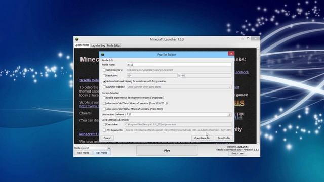The image size is (324, 182).
Task: Close the Profile Editor dialog
Action: (231, 54)
